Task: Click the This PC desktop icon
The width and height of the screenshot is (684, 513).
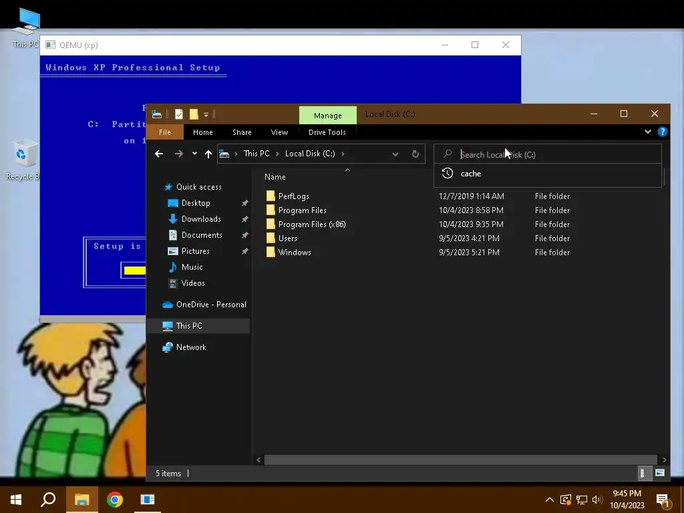Action: click(x=25, y=28)
